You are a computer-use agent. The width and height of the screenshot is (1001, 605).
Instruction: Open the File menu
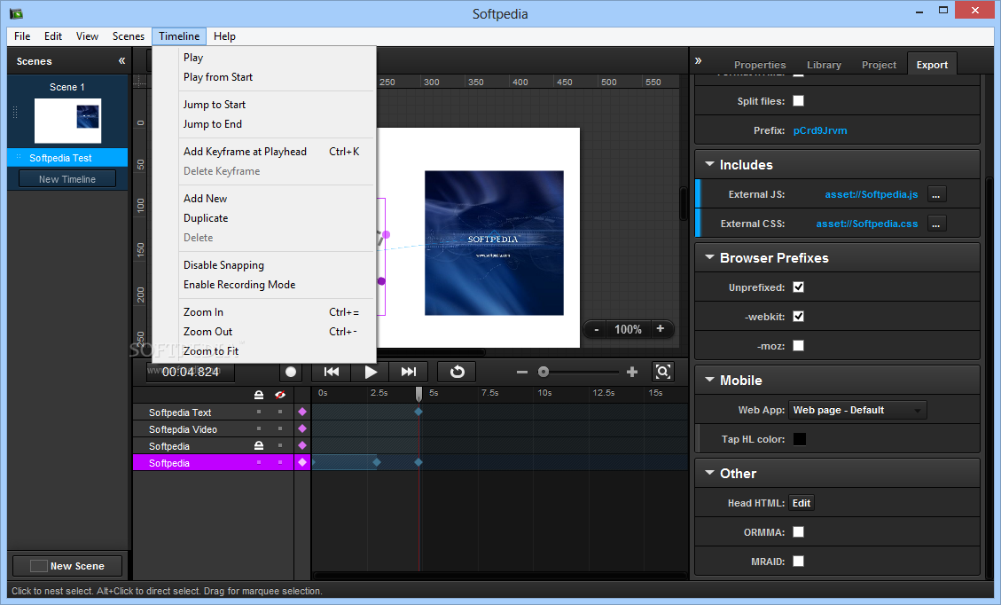[22, 36]
